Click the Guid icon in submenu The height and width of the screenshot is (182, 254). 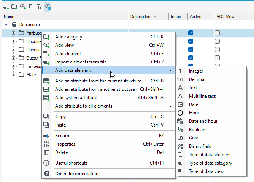[x=180, y=138]
